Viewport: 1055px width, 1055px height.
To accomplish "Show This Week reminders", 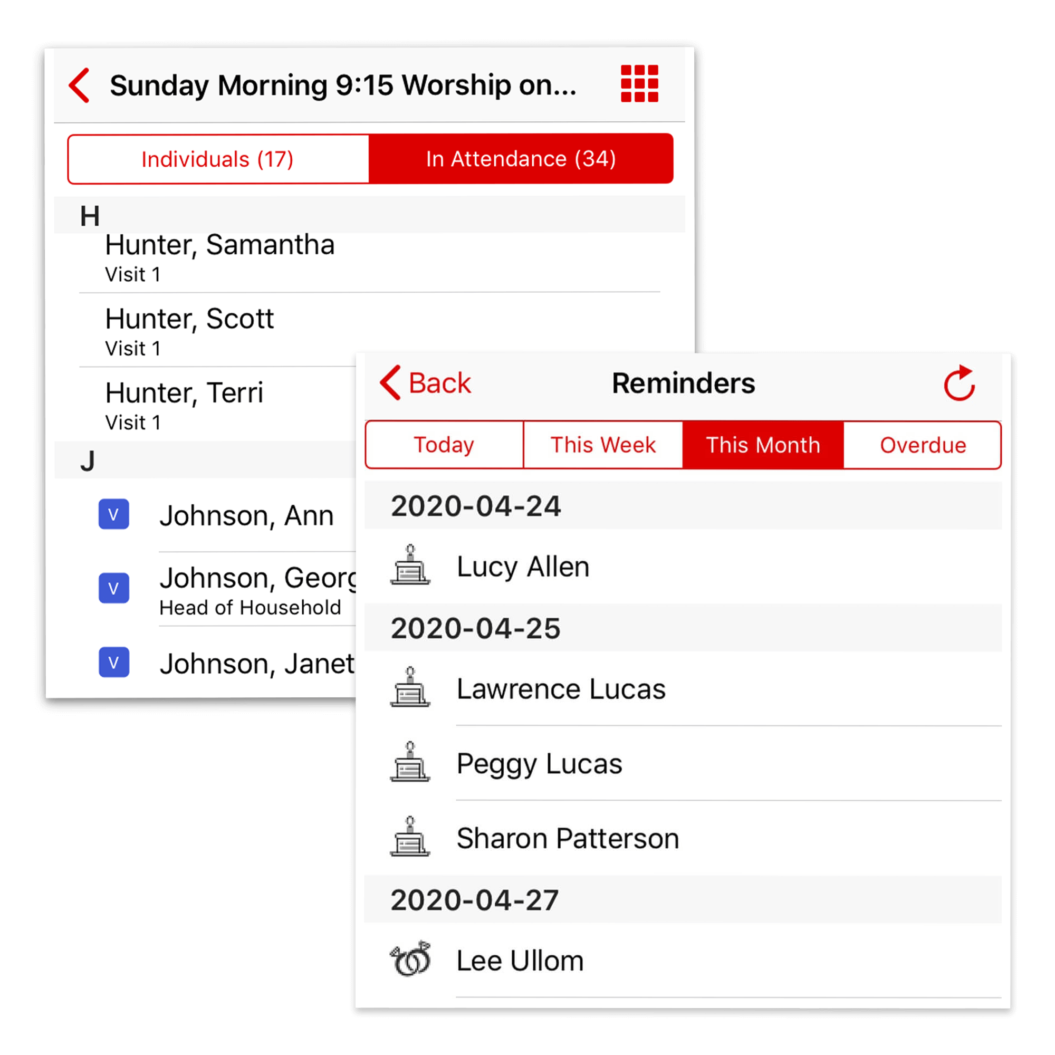I will click(603, 445).
